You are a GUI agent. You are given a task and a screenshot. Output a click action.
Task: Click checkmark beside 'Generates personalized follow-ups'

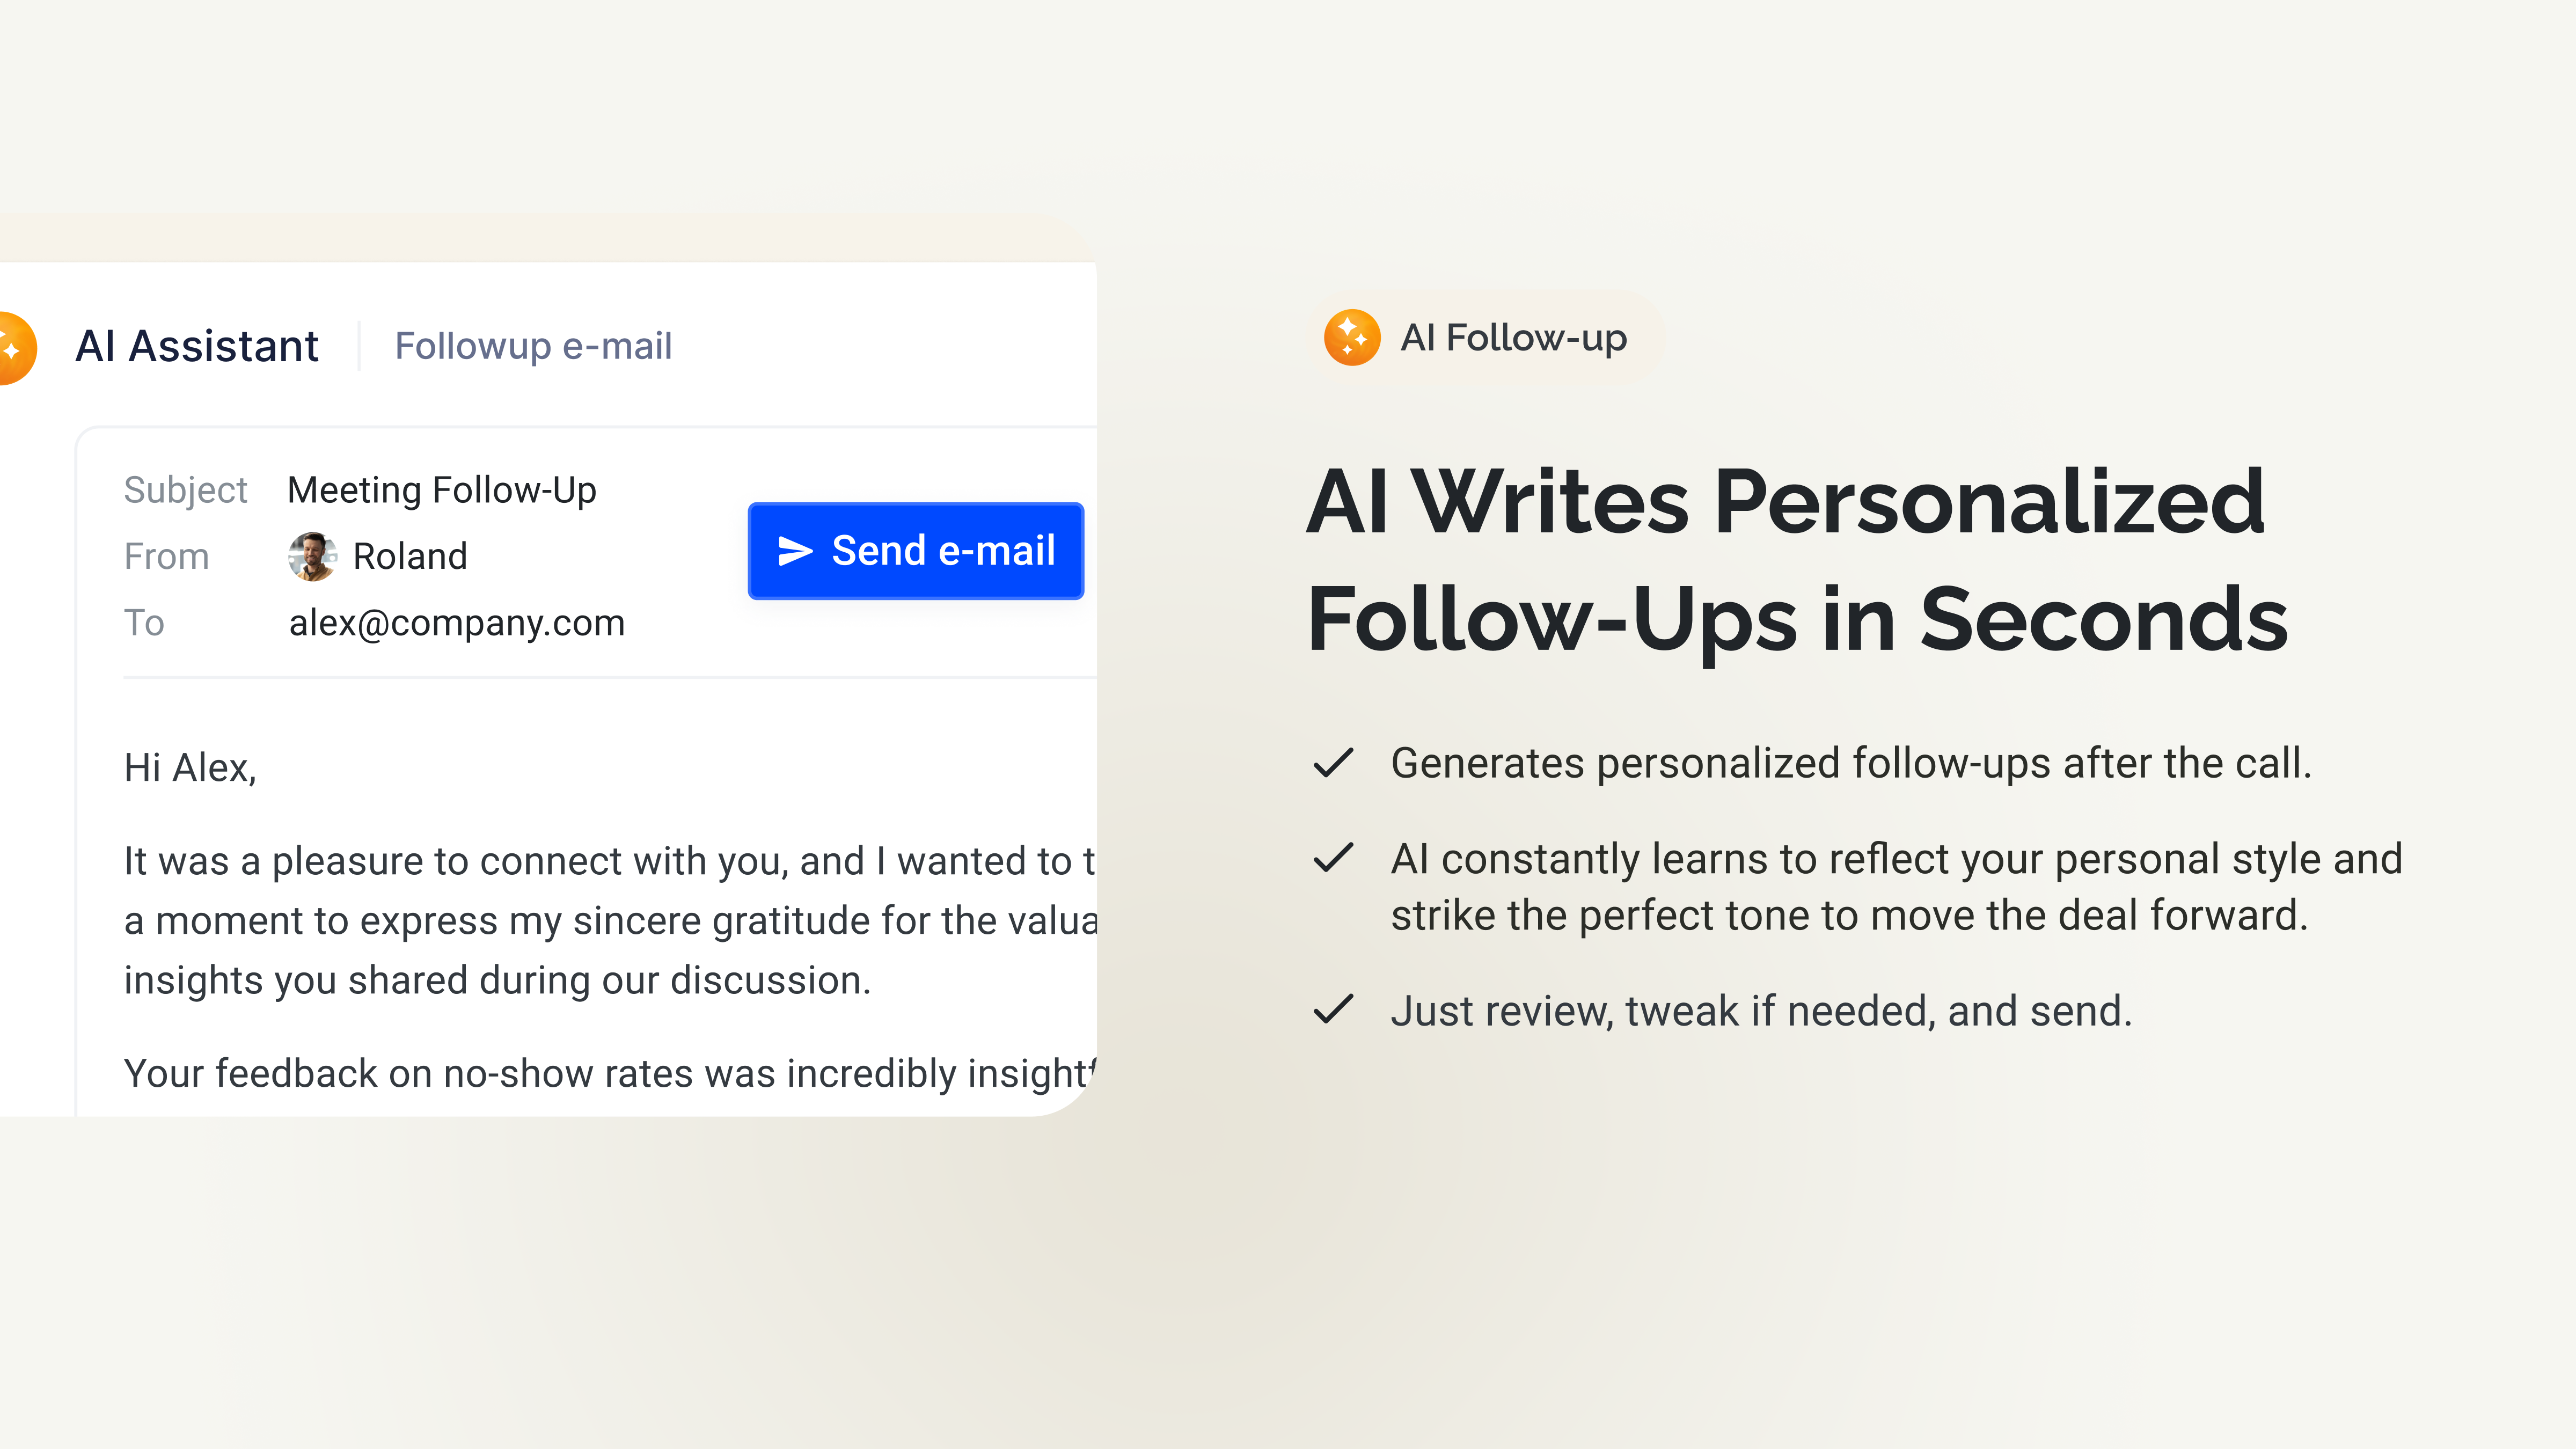click(1333, 763)
